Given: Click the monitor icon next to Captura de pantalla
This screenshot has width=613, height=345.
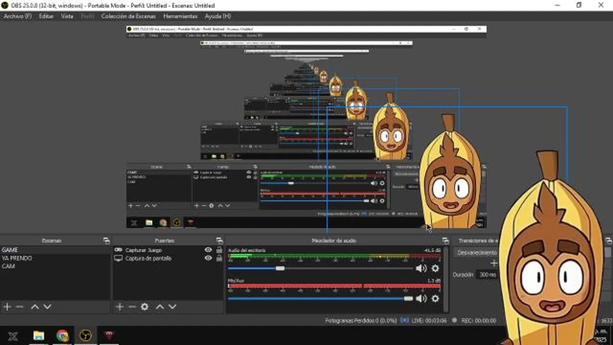Looking at the screenshot, I should (118, 258).
